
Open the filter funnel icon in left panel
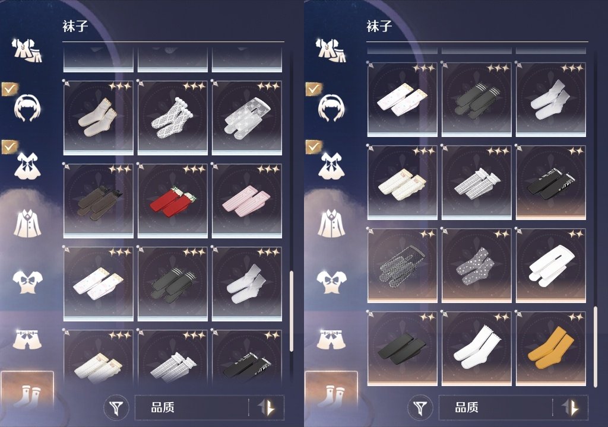pyautogui.click(x=116, y=407)
